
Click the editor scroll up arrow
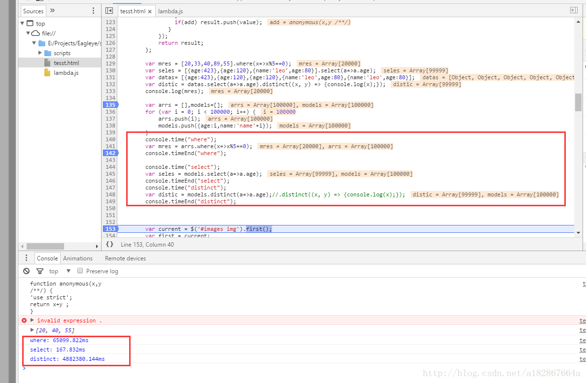pos(579,22)
